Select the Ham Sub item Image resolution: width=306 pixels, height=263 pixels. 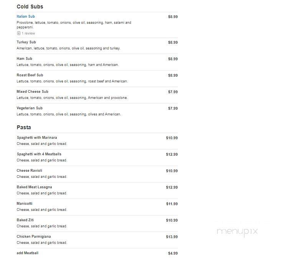click(x=25, y=59)
